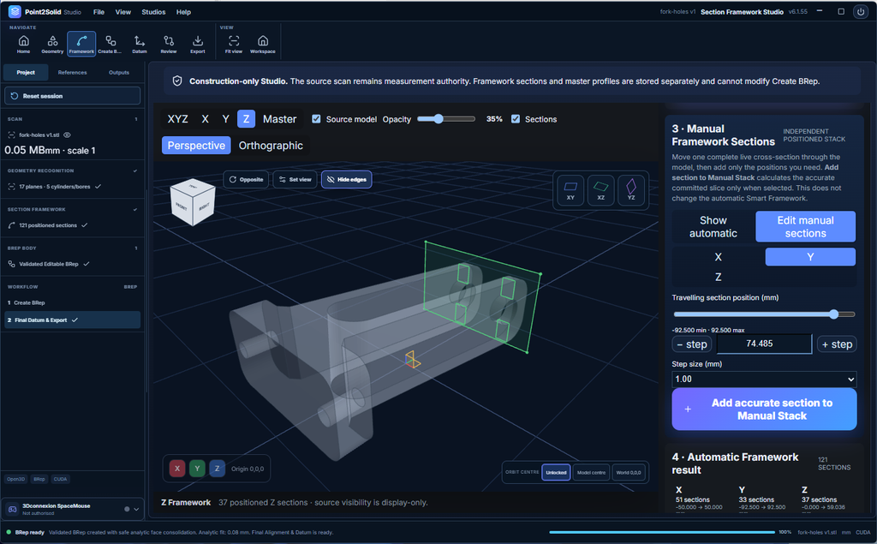Switch to Orthographic projection
877x544 pixels.
(x=271, y=146)
